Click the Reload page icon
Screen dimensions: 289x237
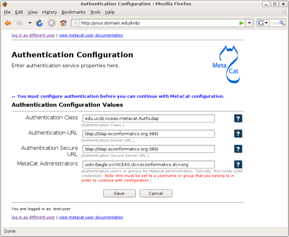[40, 23]
